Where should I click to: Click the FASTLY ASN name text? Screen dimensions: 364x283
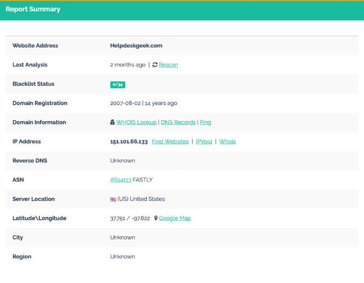(142, 180)
